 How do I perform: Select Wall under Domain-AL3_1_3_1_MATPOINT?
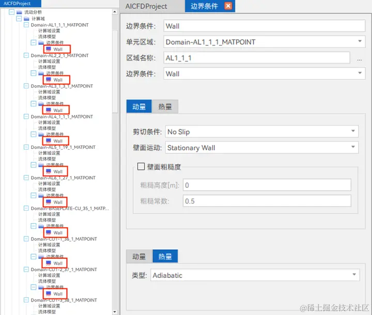(x=58, y=111)
